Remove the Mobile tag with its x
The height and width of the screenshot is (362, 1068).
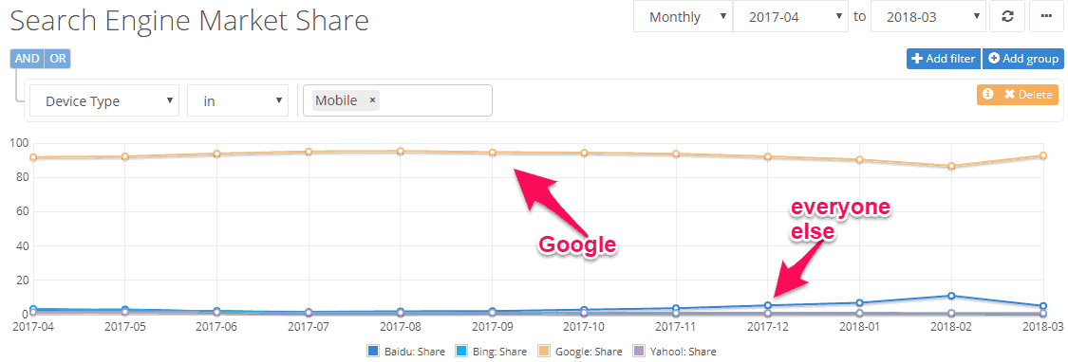click(x=372, y=100)
